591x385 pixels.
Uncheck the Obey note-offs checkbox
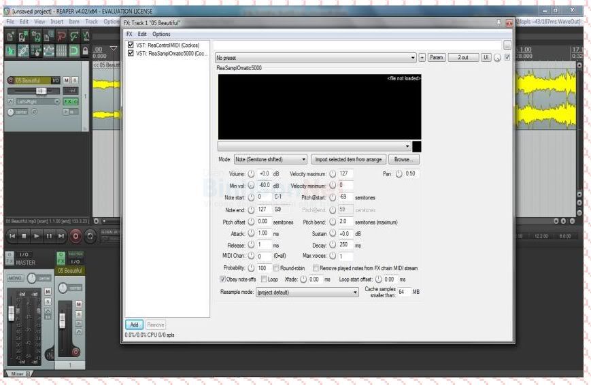pos(223,279)
